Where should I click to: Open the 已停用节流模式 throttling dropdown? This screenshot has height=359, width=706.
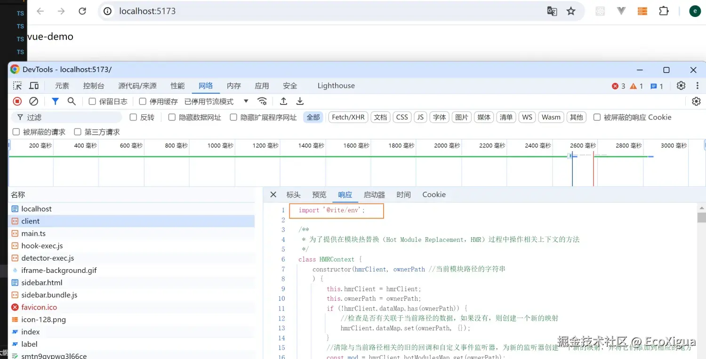tap(217, 101)
